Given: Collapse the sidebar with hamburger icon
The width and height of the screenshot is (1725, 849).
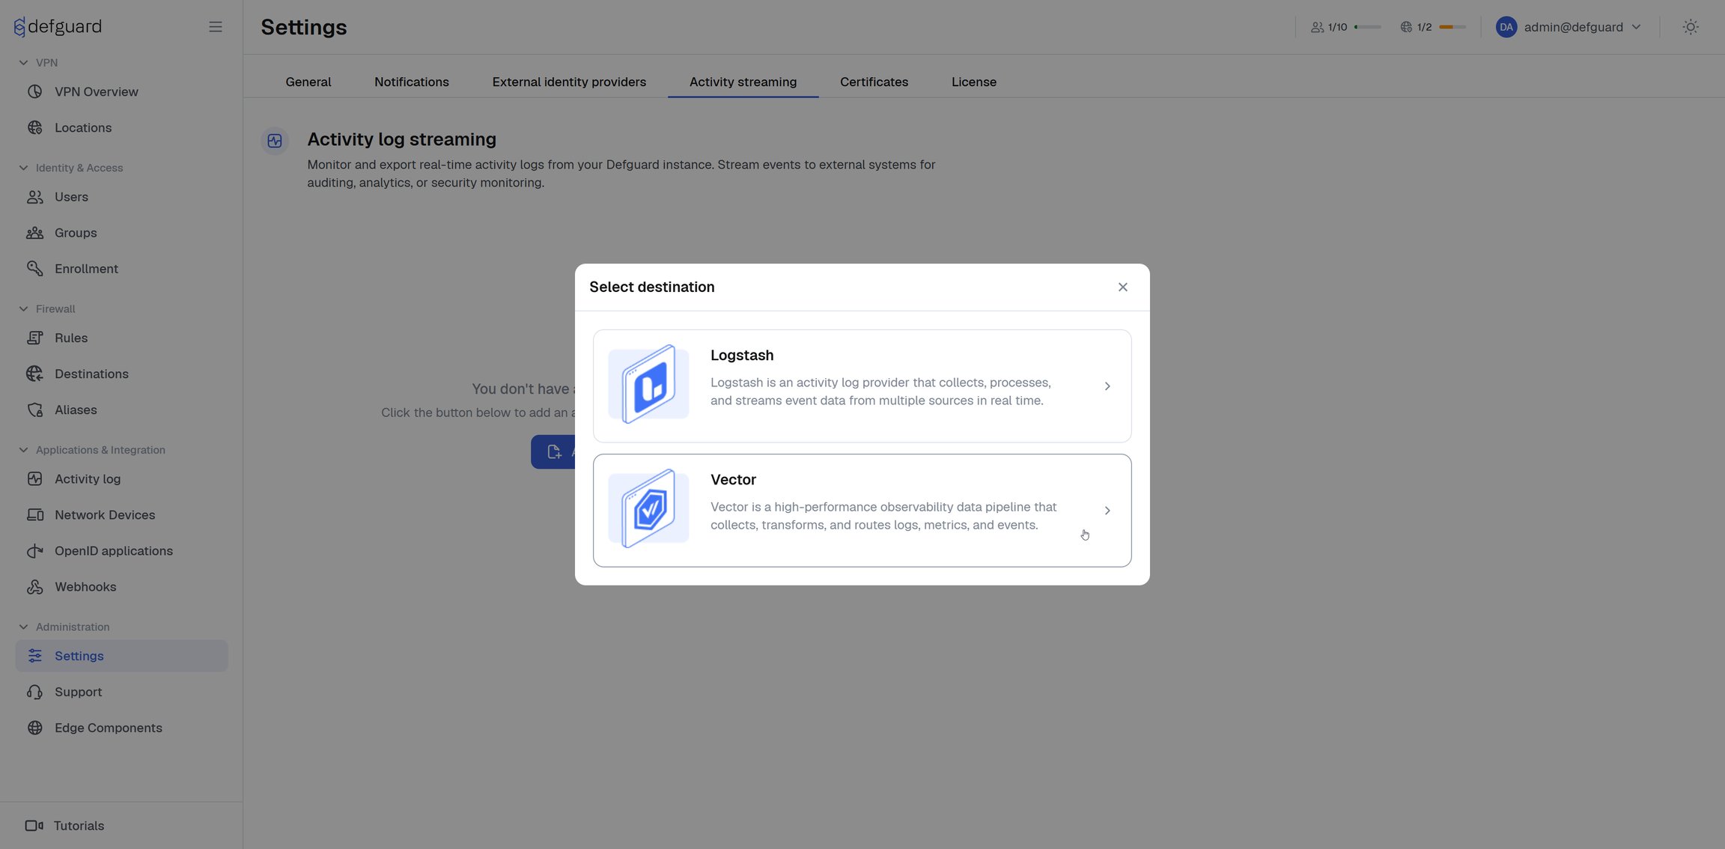Looking at the screenshot, I should (x=215, y=27).
